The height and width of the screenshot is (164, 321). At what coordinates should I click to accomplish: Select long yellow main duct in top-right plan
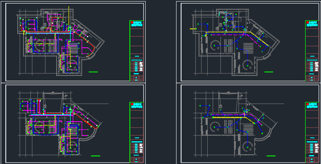pos(229,32)
